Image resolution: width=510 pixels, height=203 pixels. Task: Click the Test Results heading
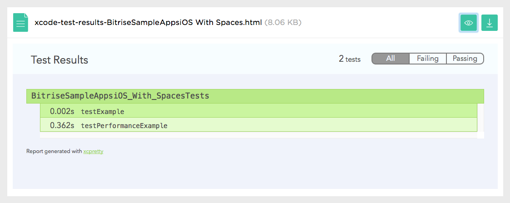[59, 60]
